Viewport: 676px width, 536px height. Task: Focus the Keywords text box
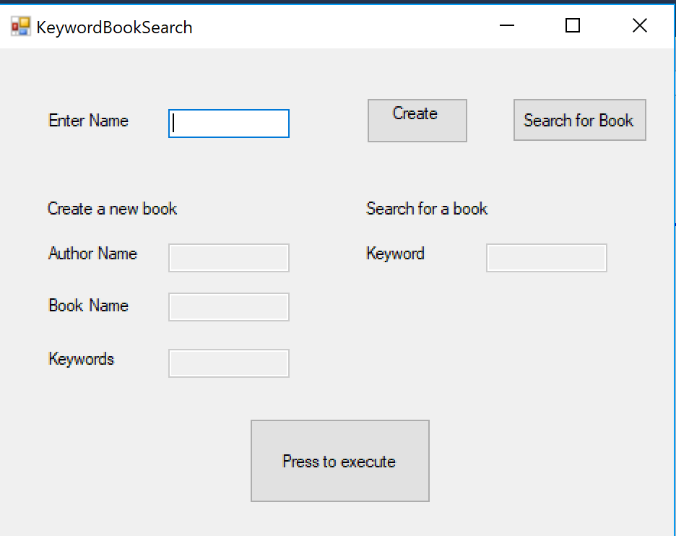(x=228, y=363)
